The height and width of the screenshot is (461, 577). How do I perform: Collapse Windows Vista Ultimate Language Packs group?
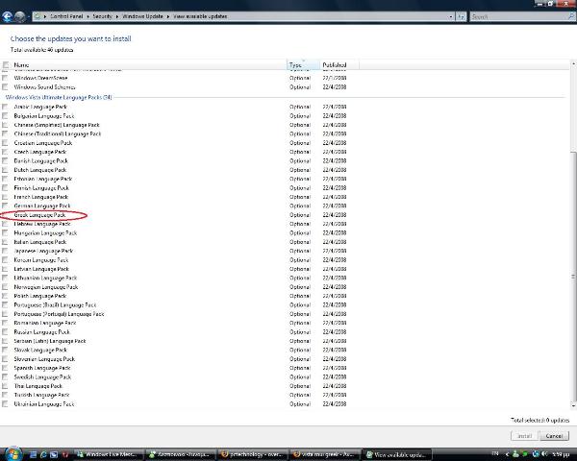(59, 97)
